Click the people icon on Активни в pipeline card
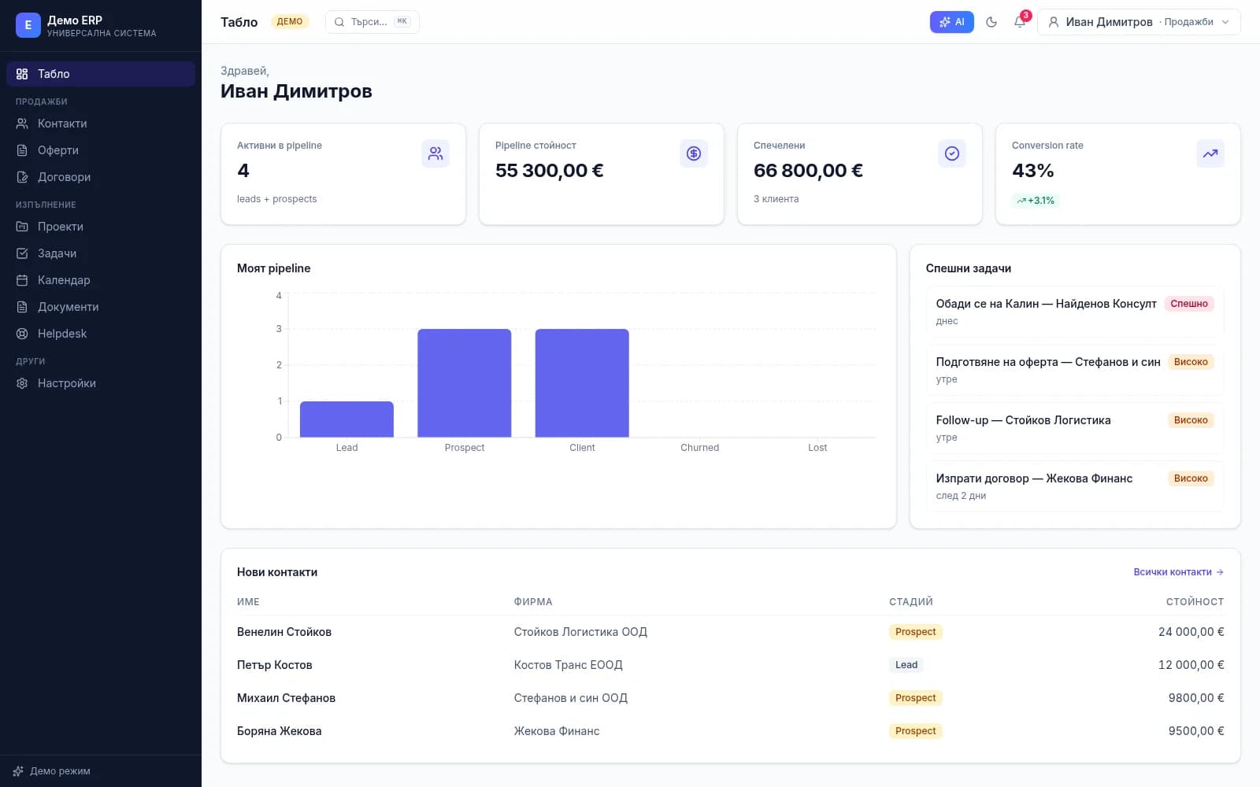Image resolution: width=1260 pixels, height=787 pixels. click(x=435, y=153)
